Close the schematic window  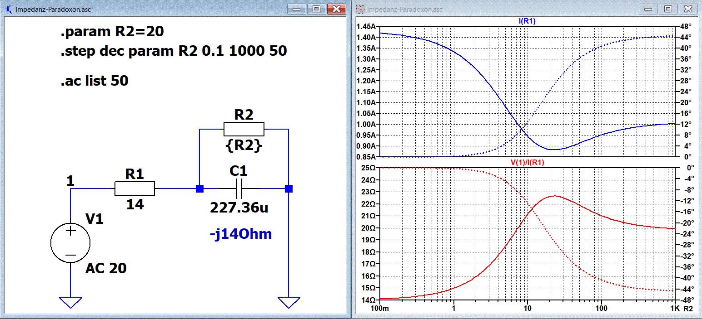coord(337,9)
